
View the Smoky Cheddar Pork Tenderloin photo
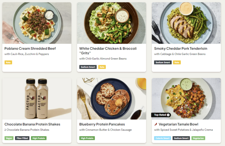[186, 23]
